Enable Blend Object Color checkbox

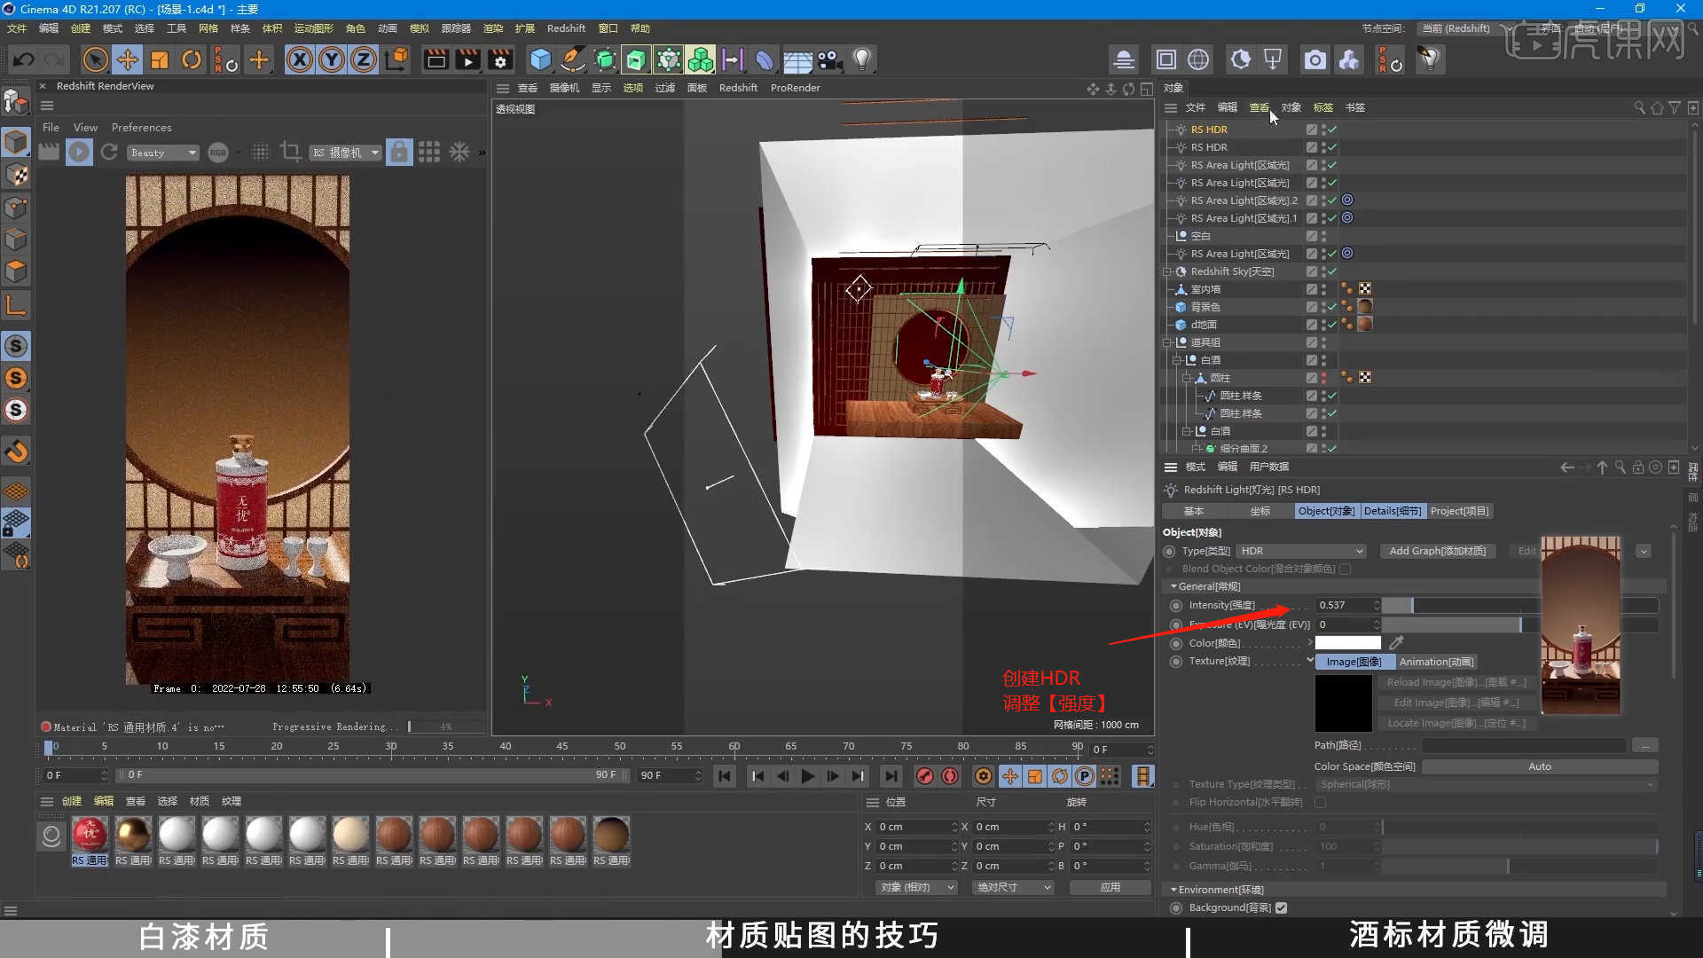click(x=1345, y=569)
